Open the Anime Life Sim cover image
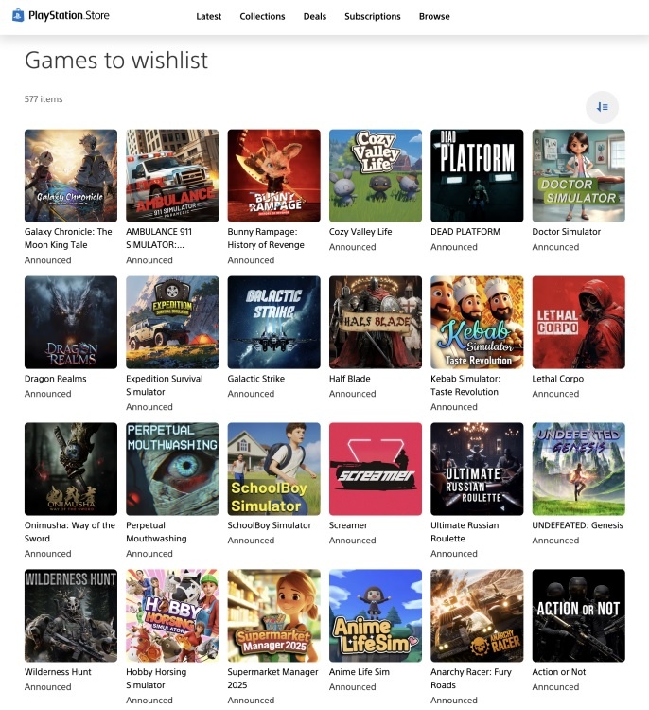Viewport: 649px width, 710px height. (x=376, y=616)
